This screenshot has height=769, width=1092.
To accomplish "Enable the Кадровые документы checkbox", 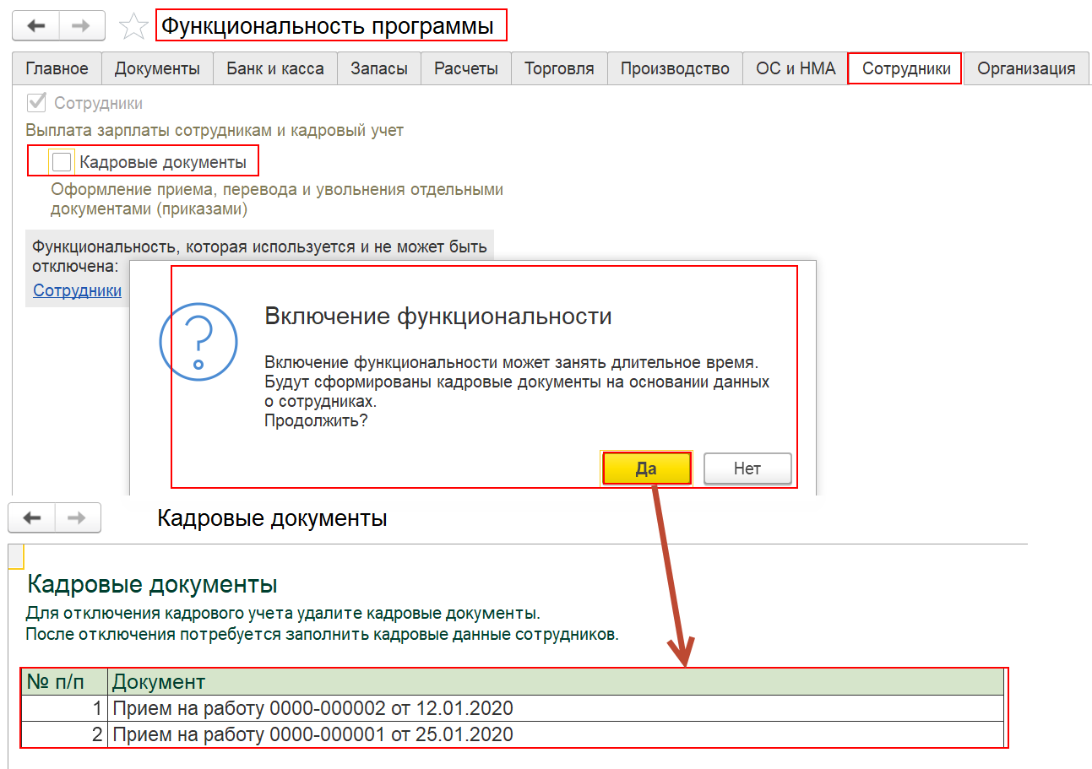I will click(62, 161).
